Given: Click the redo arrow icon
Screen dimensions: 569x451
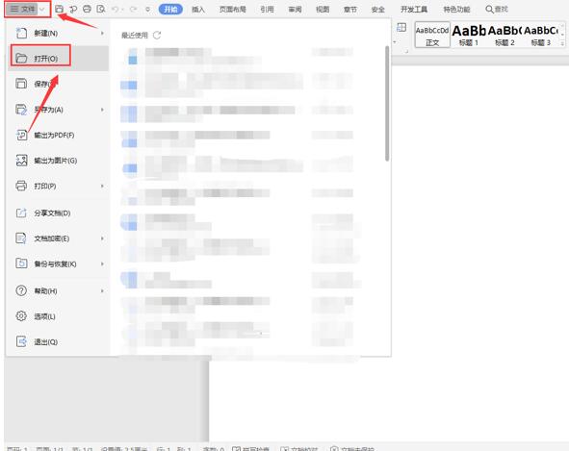Looking at the screenshot, I should point(134,10).
